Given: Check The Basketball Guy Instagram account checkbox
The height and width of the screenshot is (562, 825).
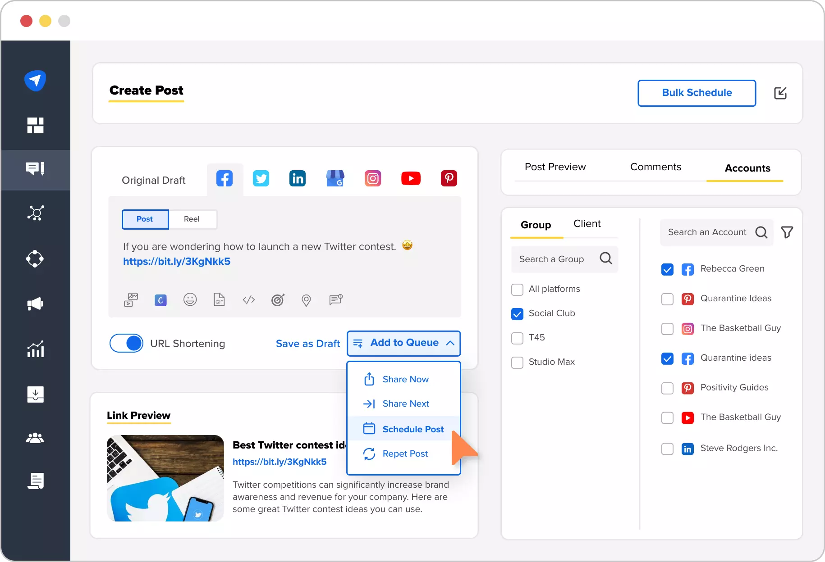Looking at the screenshot, I should (667, 329).
